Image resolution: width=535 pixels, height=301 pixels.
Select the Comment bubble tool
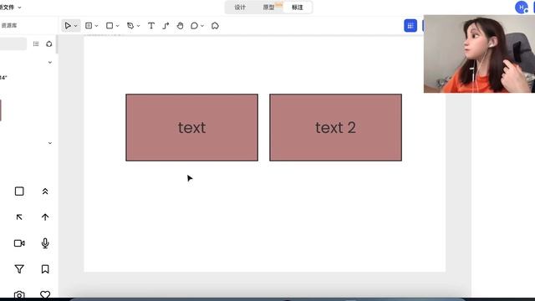pos(194,26)
